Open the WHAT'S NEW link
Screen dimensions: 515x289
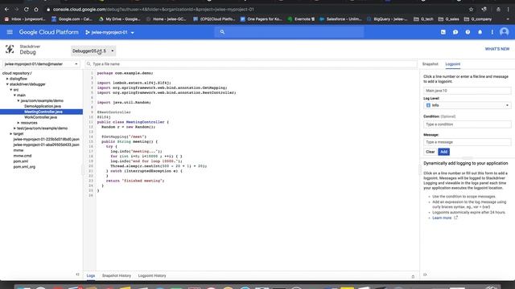(497, 49)
